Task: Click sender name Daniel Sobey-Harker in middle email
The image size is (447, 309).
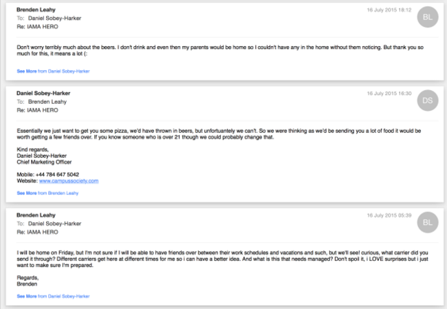Action: (x=43, y=94)
